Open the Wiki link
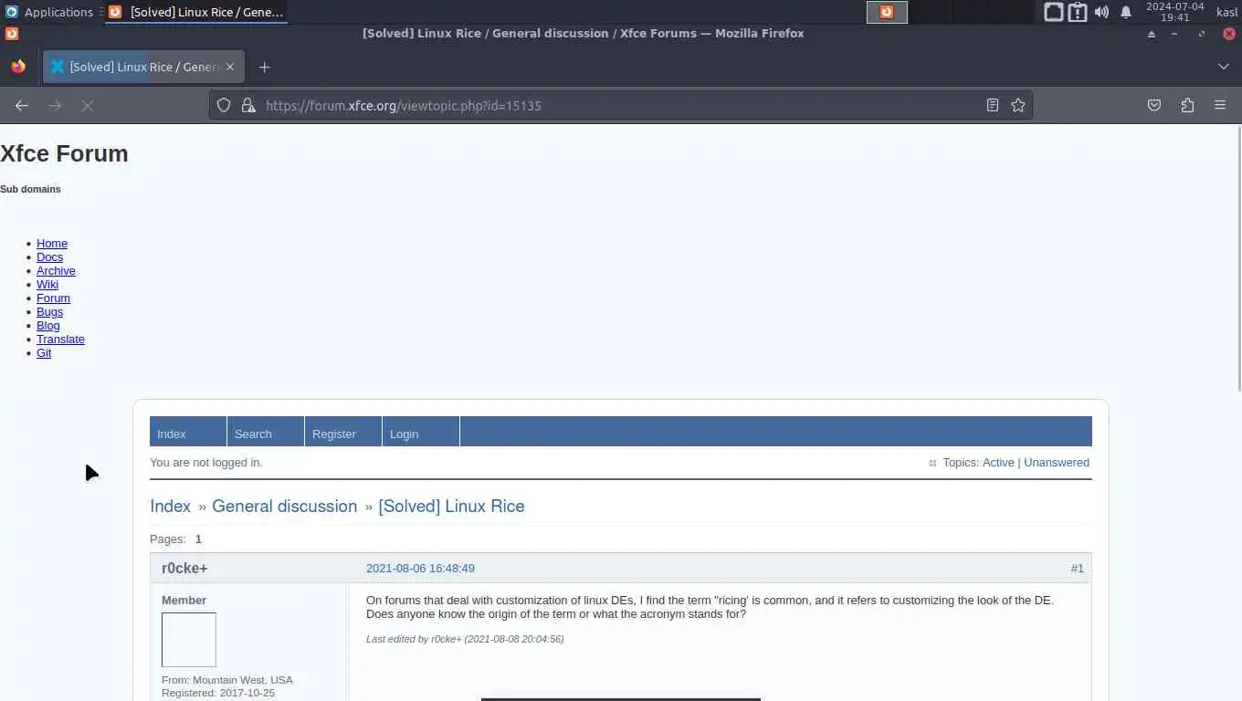1242x701 pixels. point(47,285)
